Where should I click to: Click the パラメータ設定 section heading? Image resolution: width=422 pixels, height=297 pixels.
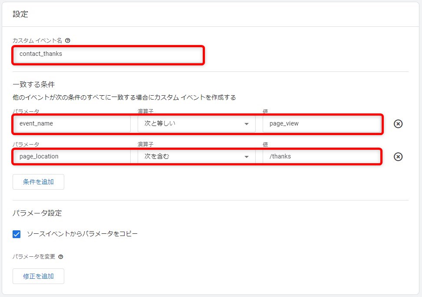(37, 213)
